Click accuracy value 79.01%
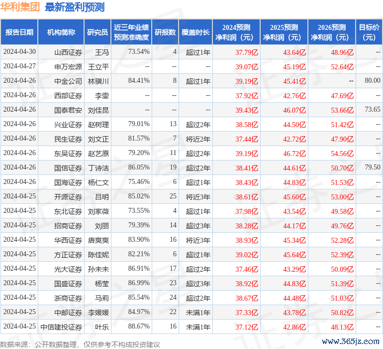 point(139,124)
